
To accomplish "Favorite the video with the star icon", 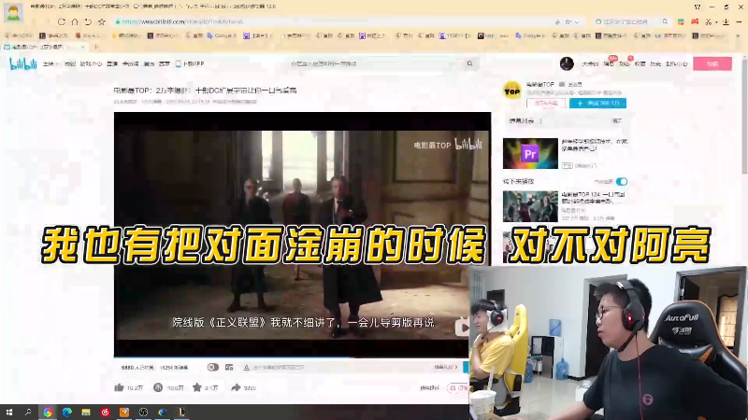I will pyautogui.click(x=197, y=387).
